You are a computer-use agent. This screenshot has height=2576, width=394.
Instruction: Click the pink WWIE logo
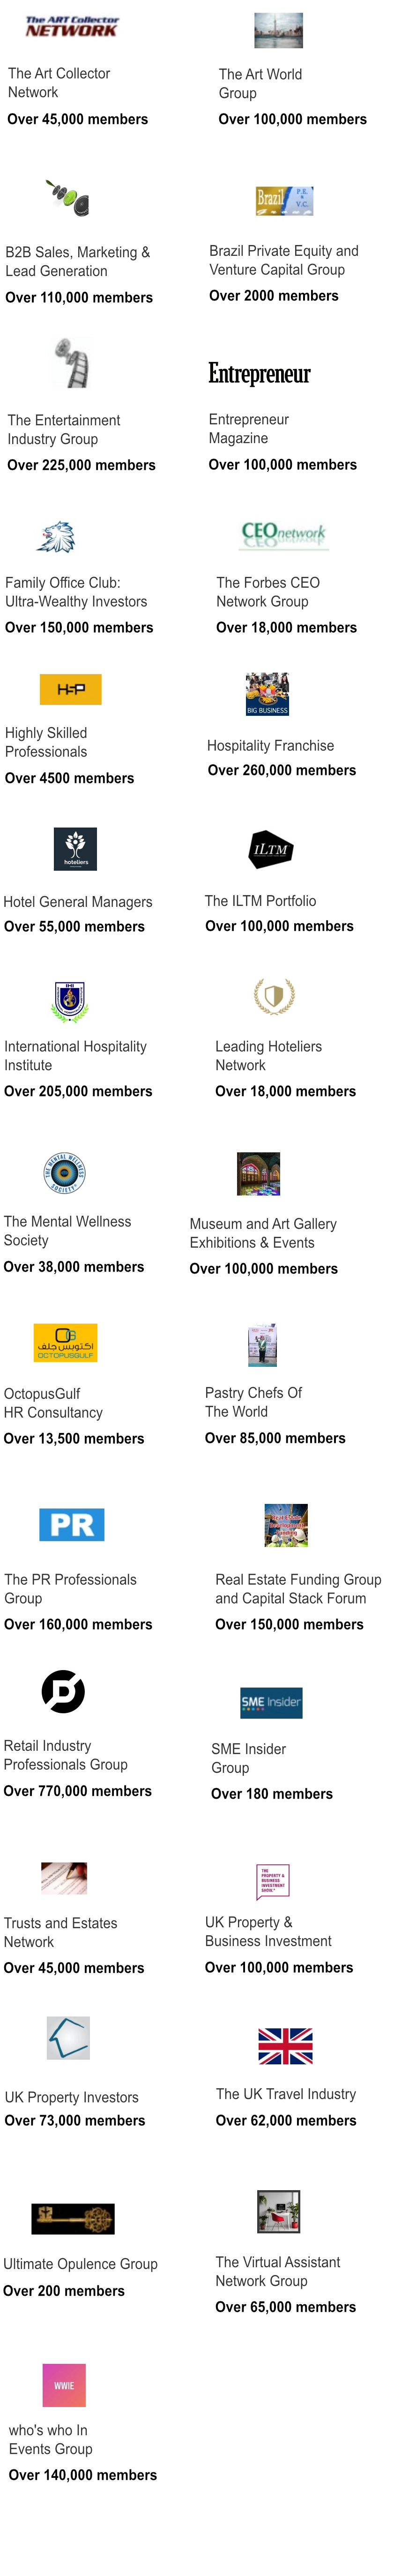coord(64,2385)
